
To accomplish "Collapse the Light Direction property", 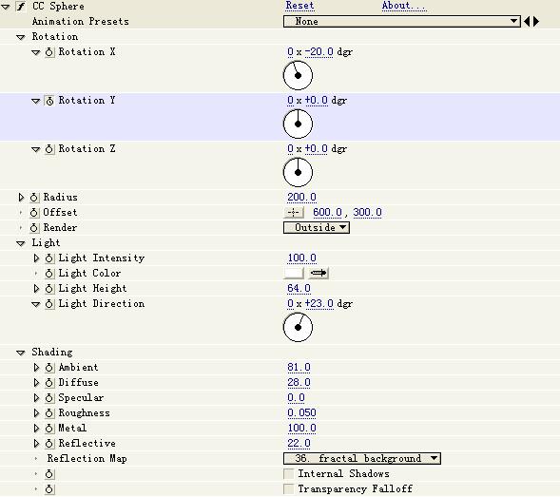I will click(x=36, y=304).
